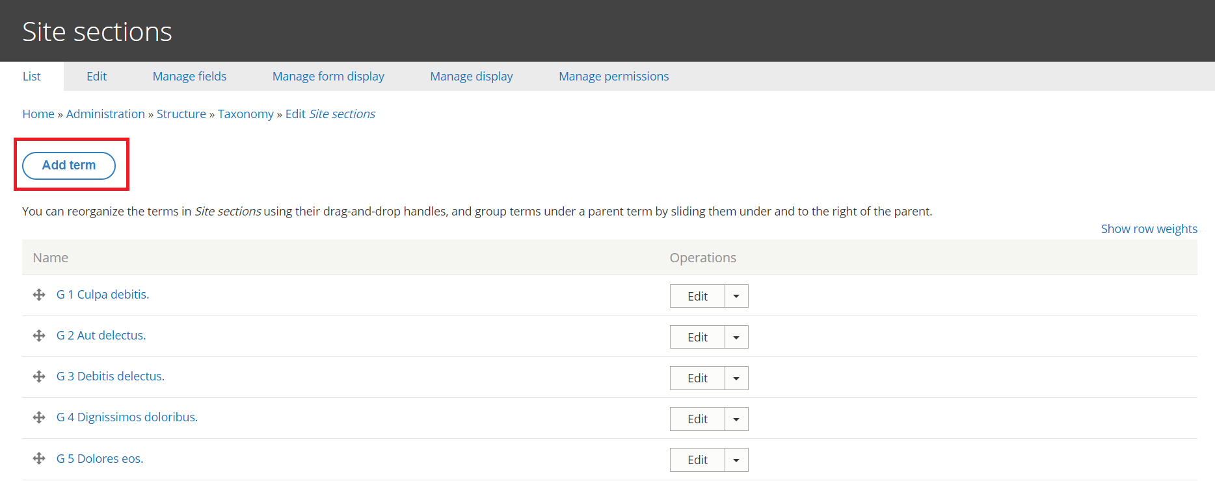
Task: Expand operations dropdown for G 2 Aut delectus
Action: [736, 337]
